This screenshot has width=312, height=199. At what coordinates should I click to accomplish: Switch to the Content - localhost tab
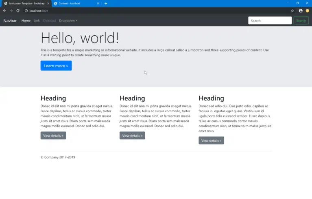[x=73, y=3]
